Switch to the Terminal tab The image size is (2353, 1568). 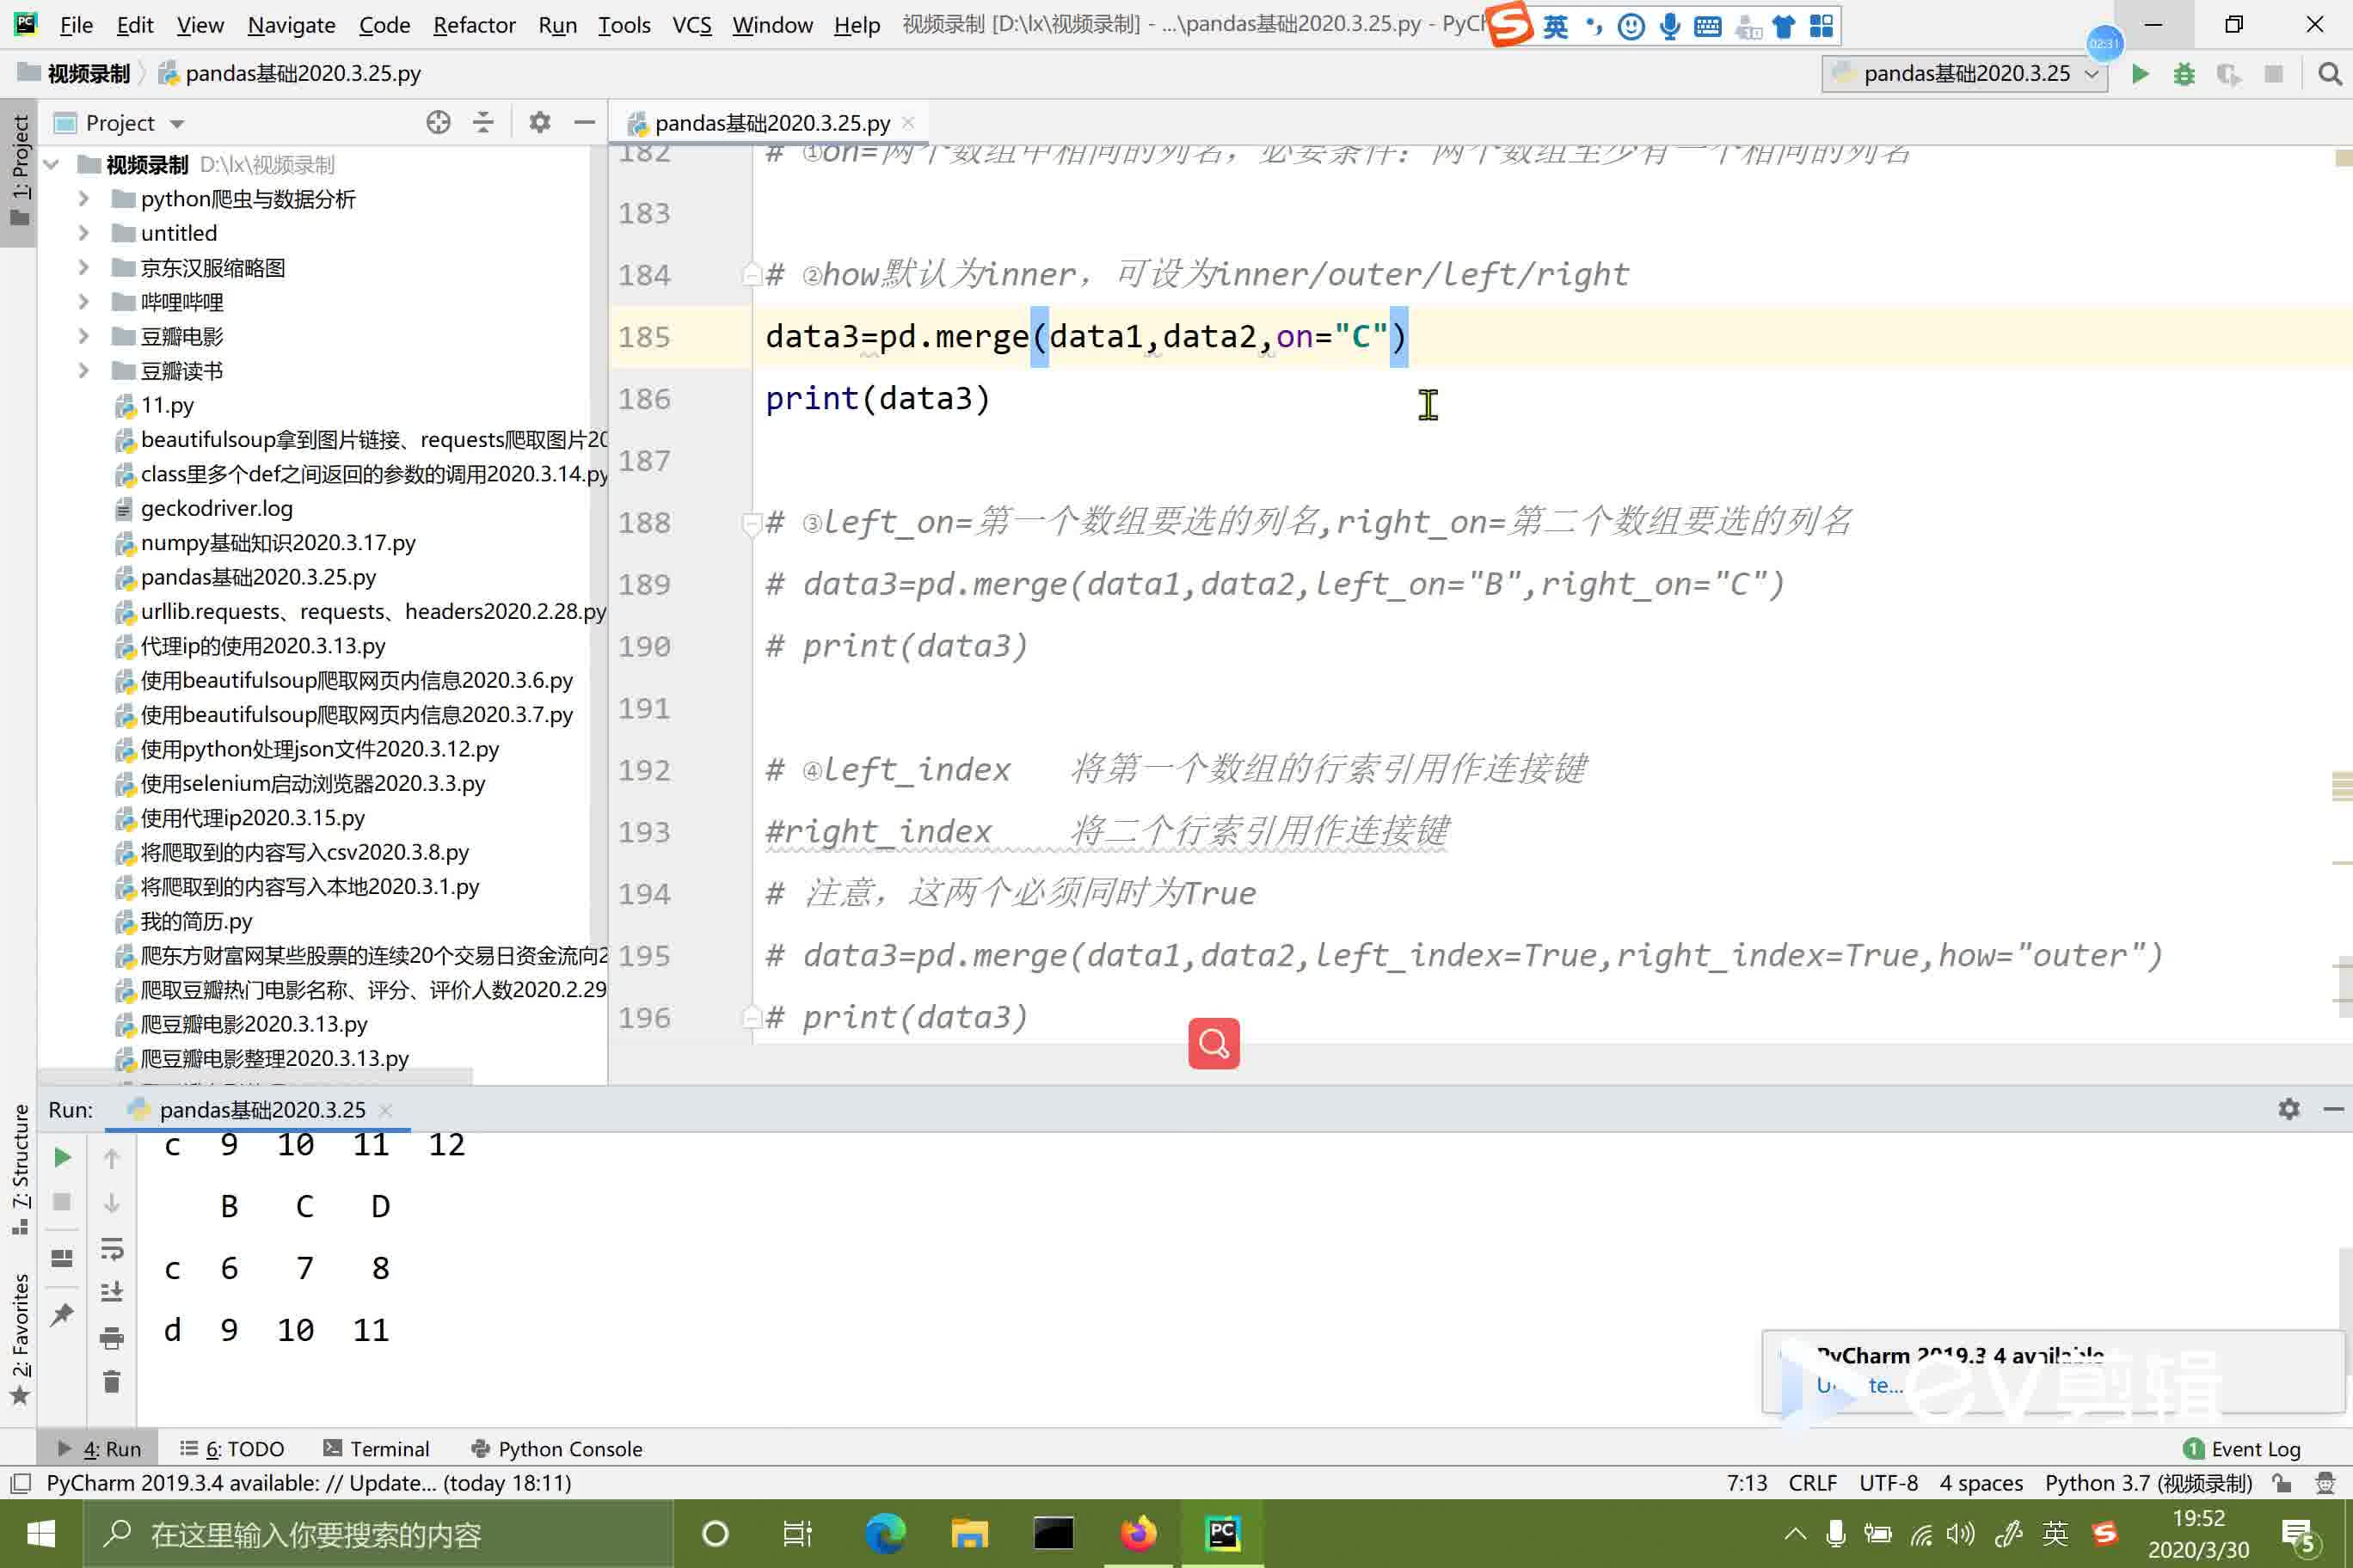[378, 1449]
